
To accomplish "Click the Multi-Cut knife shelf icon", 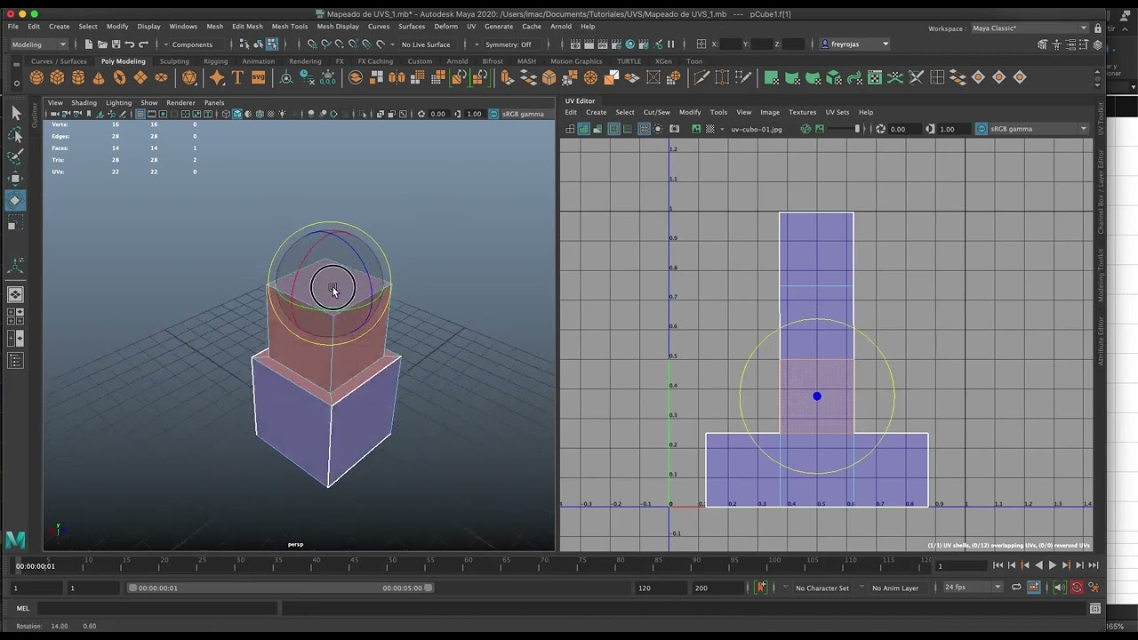I will (x=701, y=78).
